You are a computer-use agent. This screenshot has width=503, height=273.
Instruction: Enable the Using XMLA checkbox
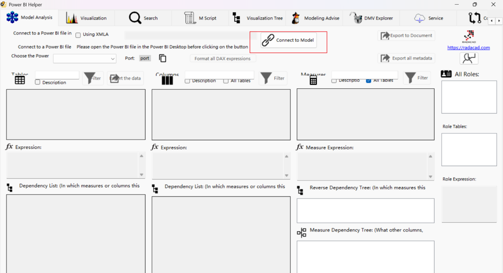(x=78, y=35)
